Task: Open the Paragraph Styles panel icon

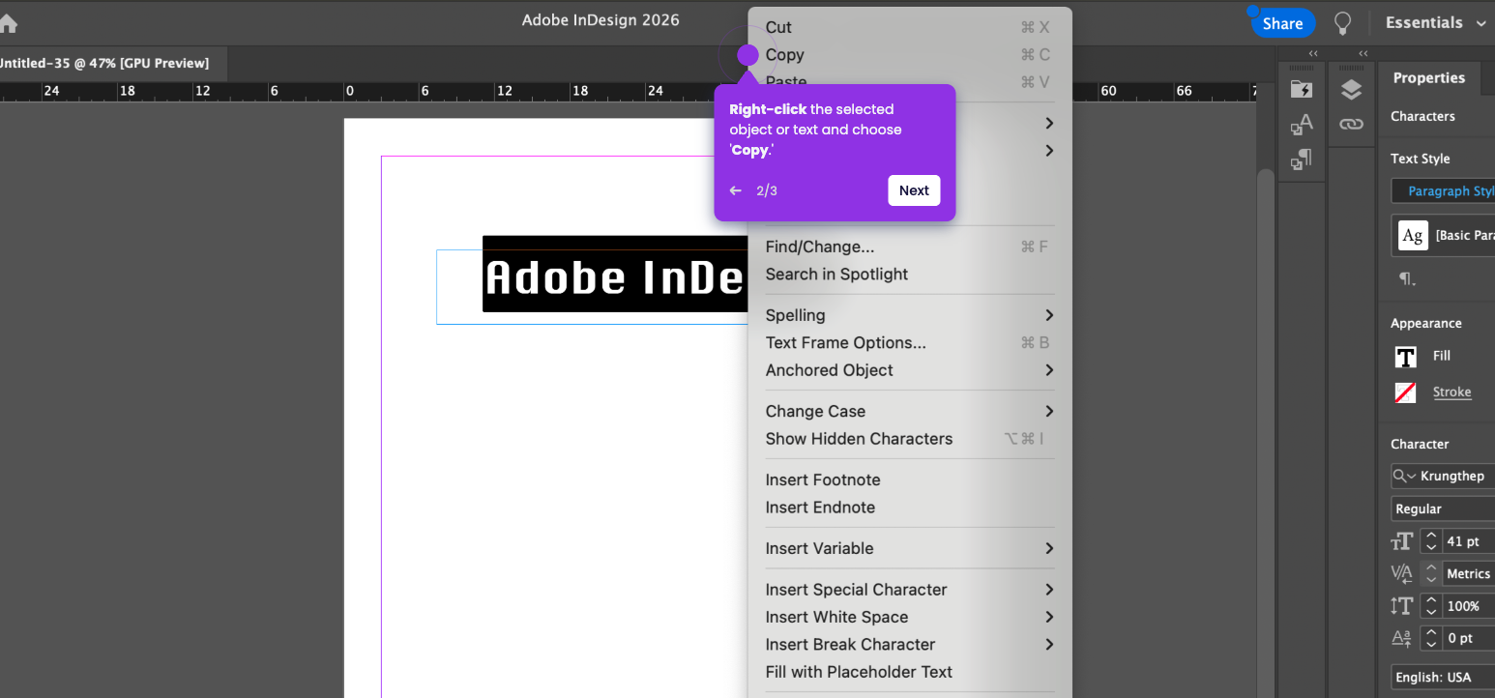Action: [x=1302, y=160]
